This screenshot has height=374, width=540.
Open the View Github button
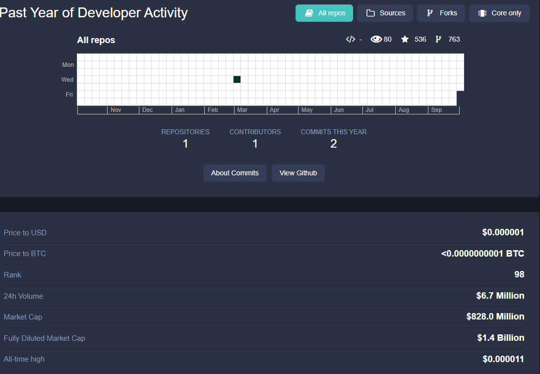298,173
